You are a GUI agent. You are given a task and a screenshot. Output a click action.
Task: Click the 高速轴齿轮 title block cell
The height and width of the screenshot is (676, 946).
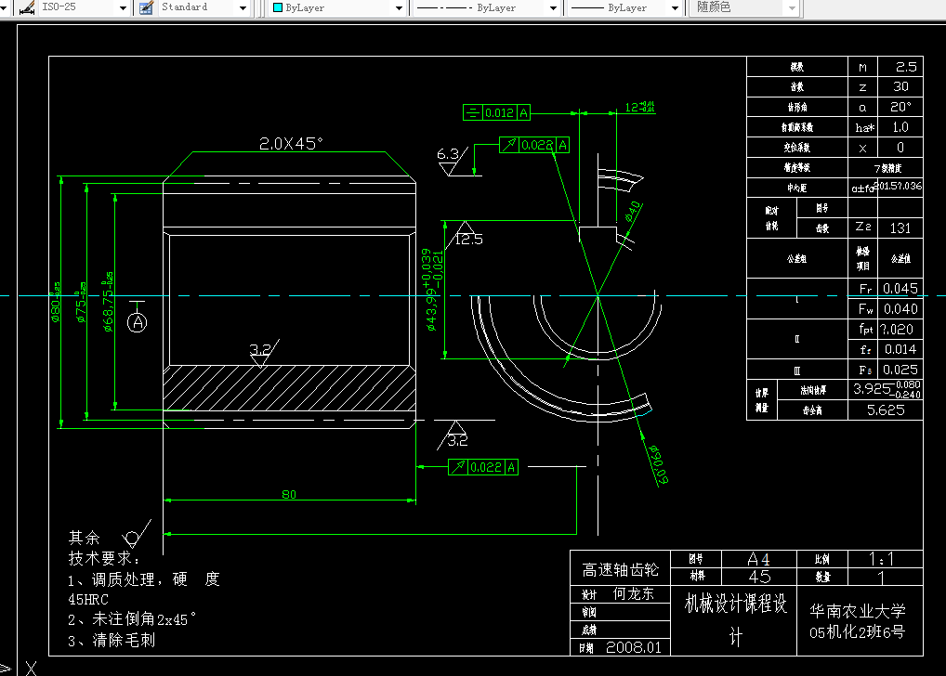(x=620, y=568)
